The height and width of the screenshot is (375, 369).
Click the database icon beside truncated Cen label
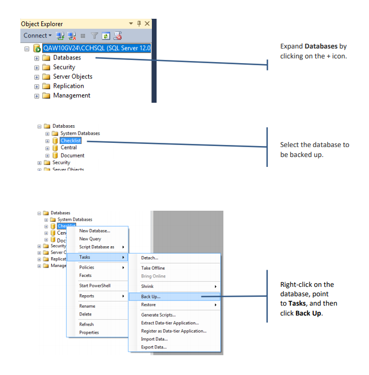53,233
